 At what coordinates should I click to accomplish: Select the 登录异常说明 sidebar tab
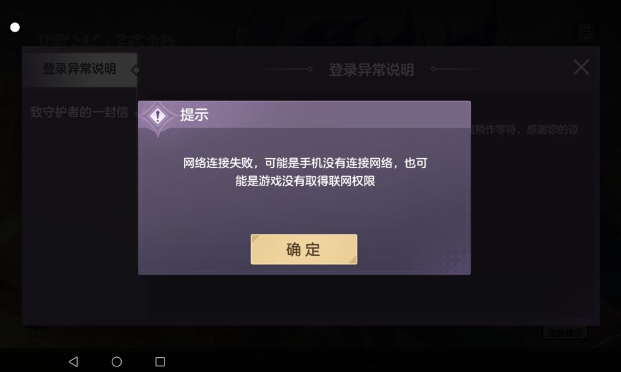pos(79,69)
